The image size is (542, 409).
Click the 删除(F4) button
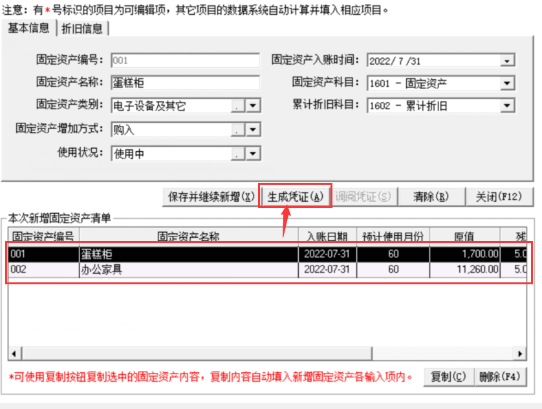500,377
